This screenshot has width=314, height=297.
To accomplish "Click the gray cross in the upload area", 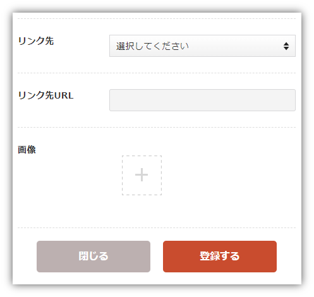I will 142,175.
